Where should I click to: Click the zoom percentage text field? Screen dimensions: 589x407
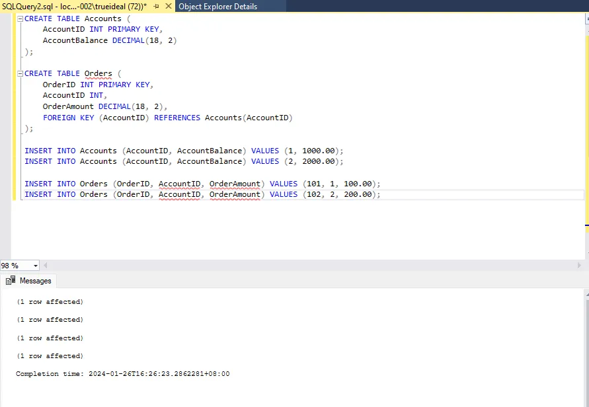pos(13,266)
